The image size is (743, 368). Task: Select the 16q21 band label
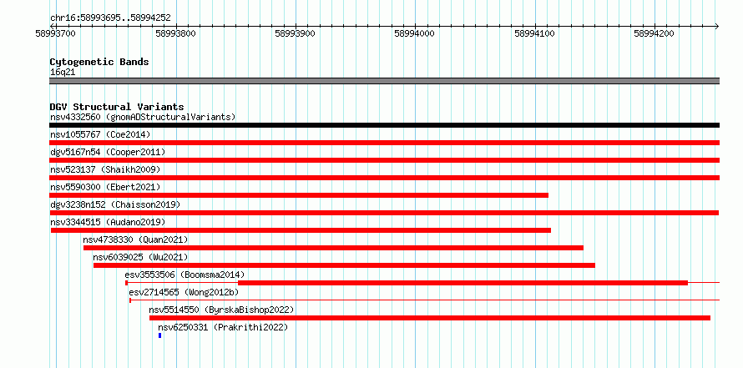[x=63, y=73]
